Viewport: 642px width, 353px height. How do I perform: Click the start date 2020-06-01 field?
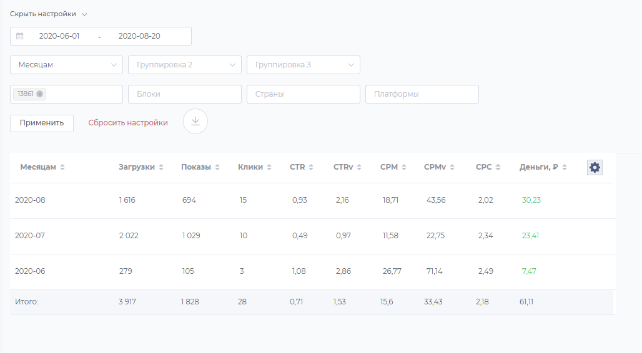tap(59, 36)
